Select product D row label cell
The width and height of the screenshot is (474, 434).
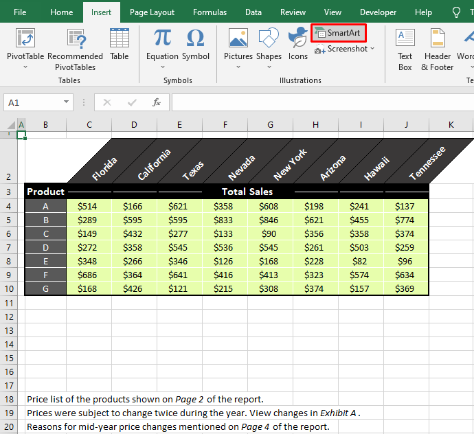tap(45, 247)
